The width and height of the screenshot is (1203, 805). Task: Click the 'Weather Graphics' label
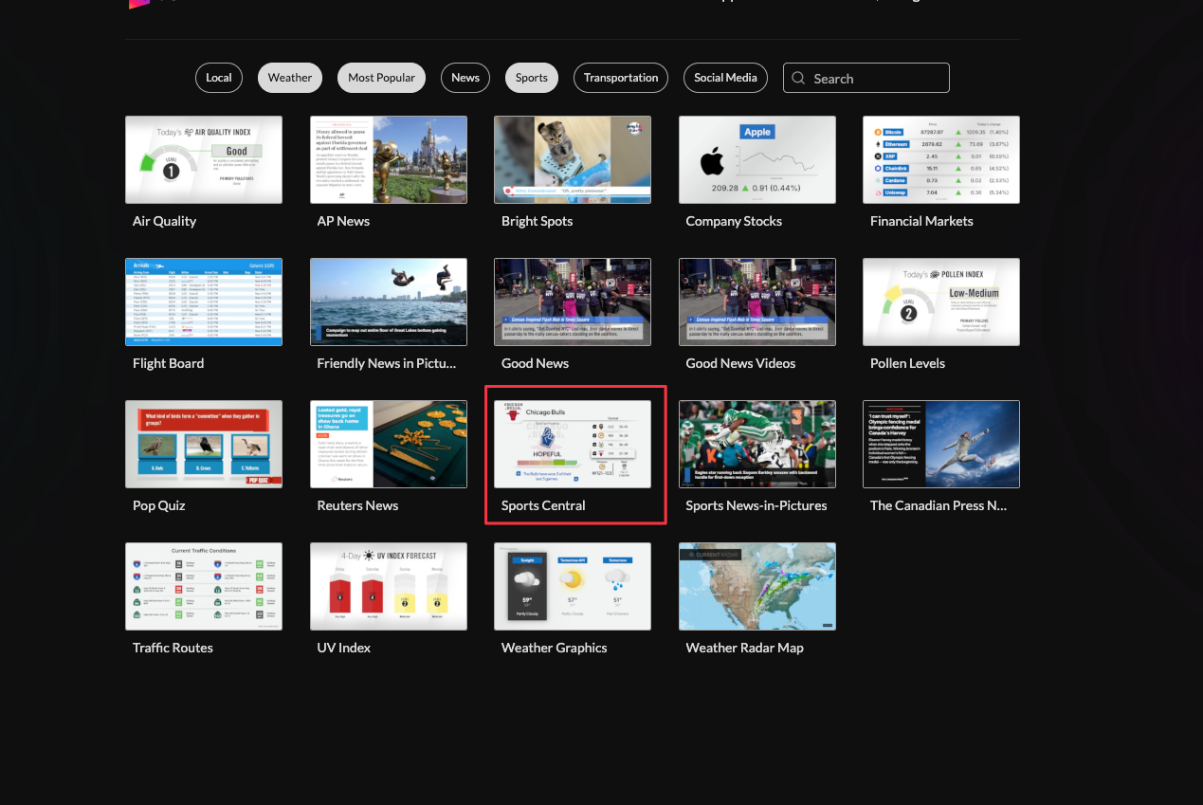tap(554, 648)
